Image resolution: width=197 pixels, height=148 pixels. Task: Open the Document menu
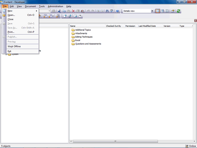click(30, 6)
